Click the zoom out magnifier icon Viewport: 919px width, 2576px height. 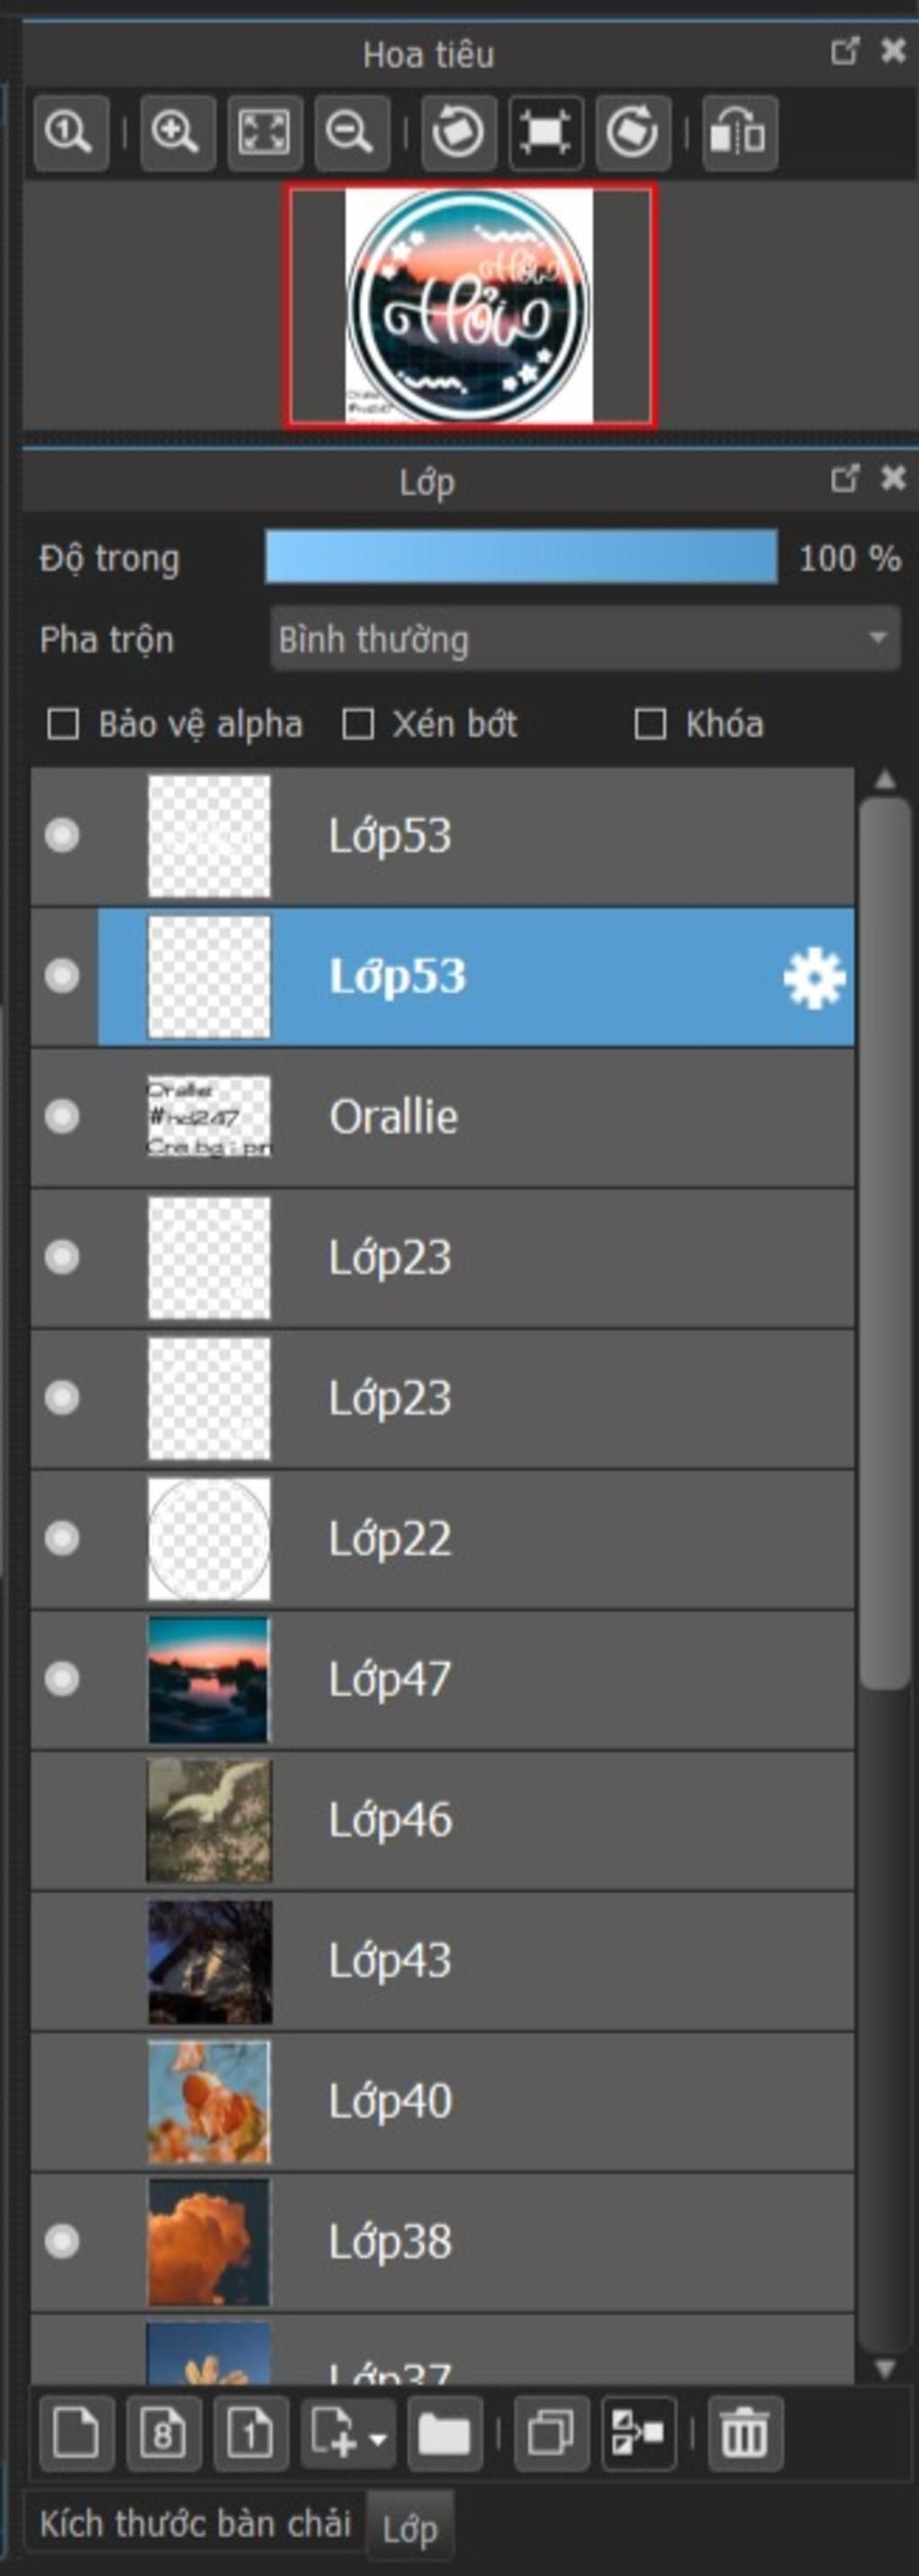352,133
